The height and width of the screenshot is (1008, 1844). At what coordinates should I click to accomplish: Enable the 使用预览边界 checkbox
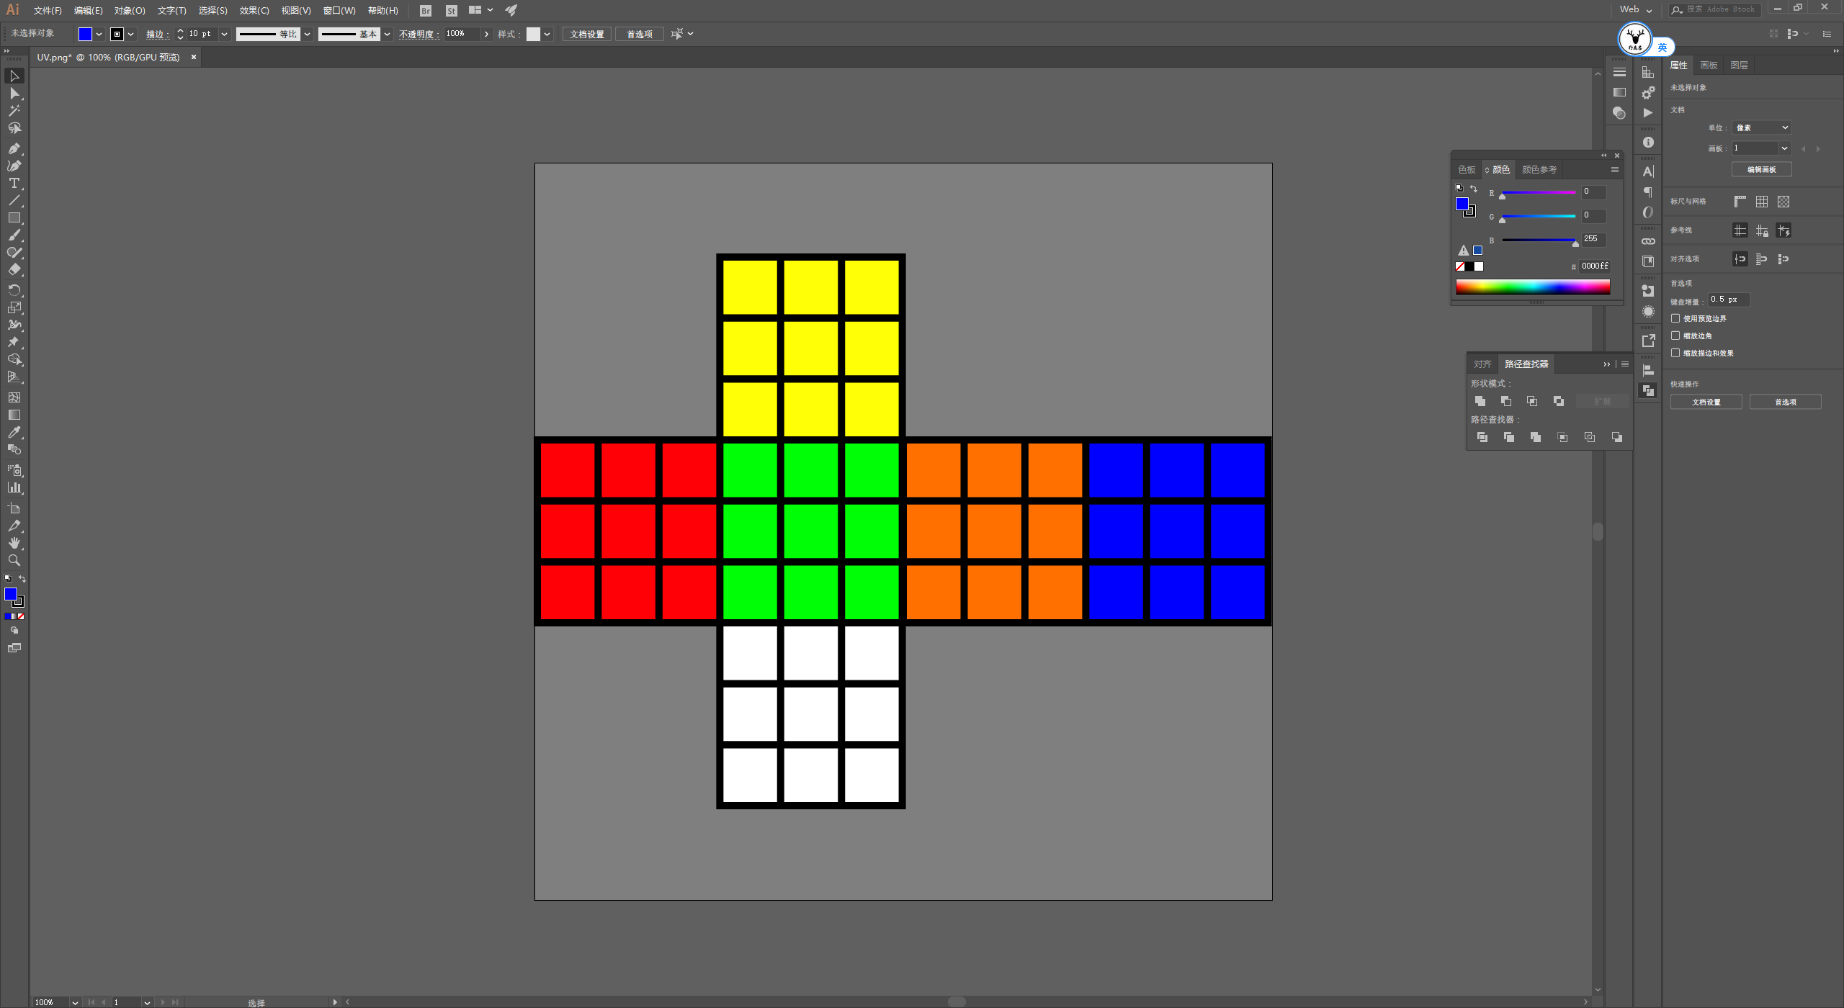(1675, 318)
